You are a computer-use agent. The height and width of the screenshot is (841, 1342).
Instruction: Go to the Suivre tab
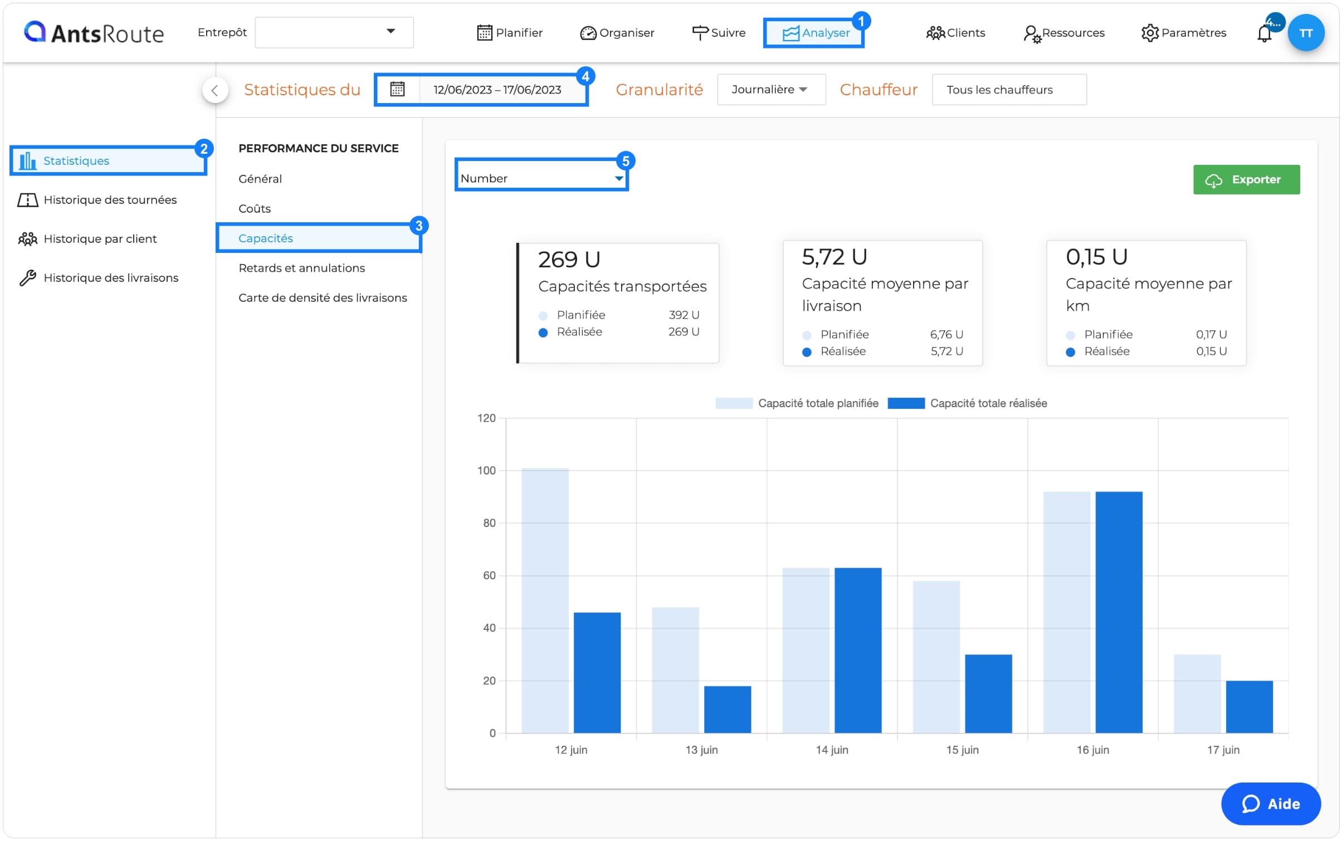coord(718,33)
